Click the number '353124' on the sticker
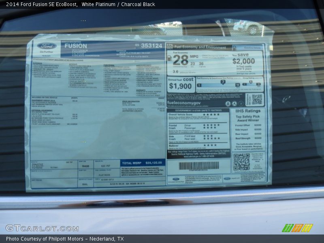 (x=151, y=46)
